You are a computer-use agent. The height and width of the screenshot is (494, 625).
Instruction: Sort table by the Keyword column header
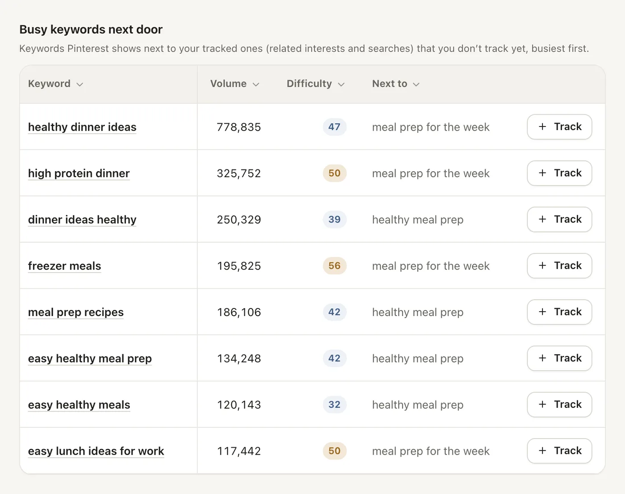coord(55,84)
